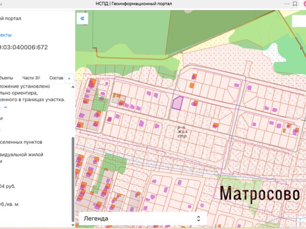
Task: Click the Матросово settlement label on map
Action: click(x=260, y=194)
